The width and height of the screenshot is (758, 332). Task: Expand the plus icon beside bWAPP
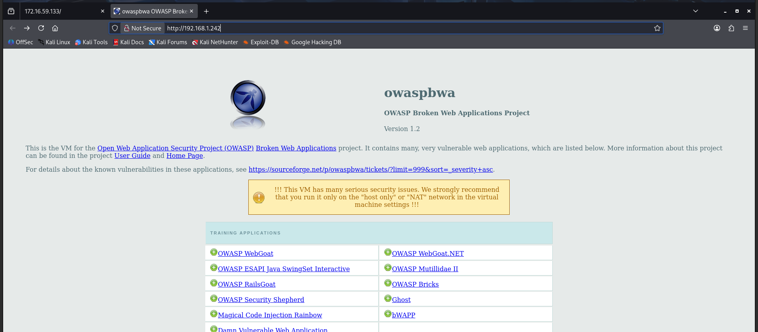tap(388, 313)
